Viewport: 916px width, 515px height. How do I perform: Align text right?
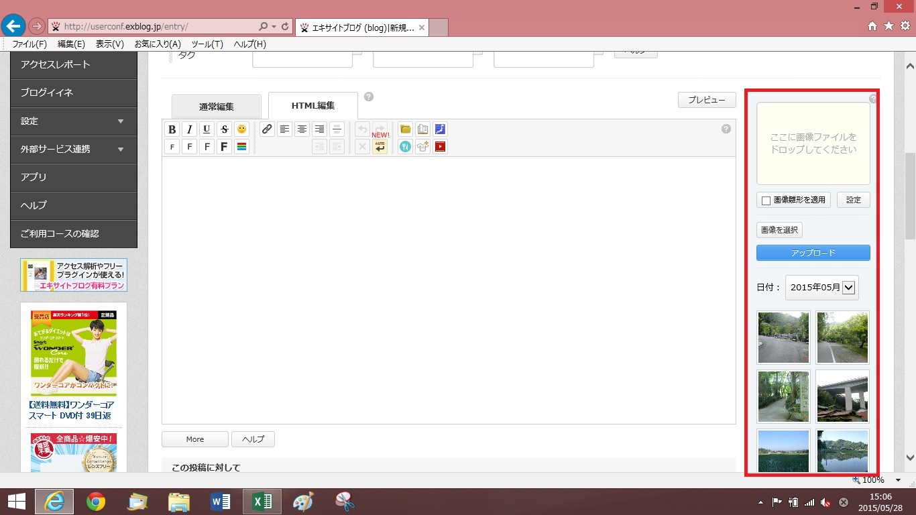pyautogui.click(x=320, y=129)
